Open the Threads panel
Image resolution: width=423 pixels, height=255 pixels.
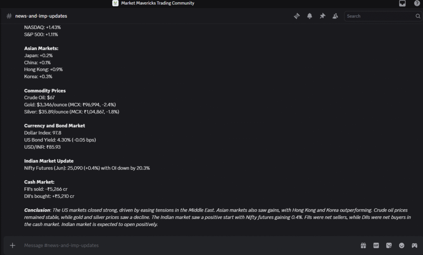[x=297, y=16]
